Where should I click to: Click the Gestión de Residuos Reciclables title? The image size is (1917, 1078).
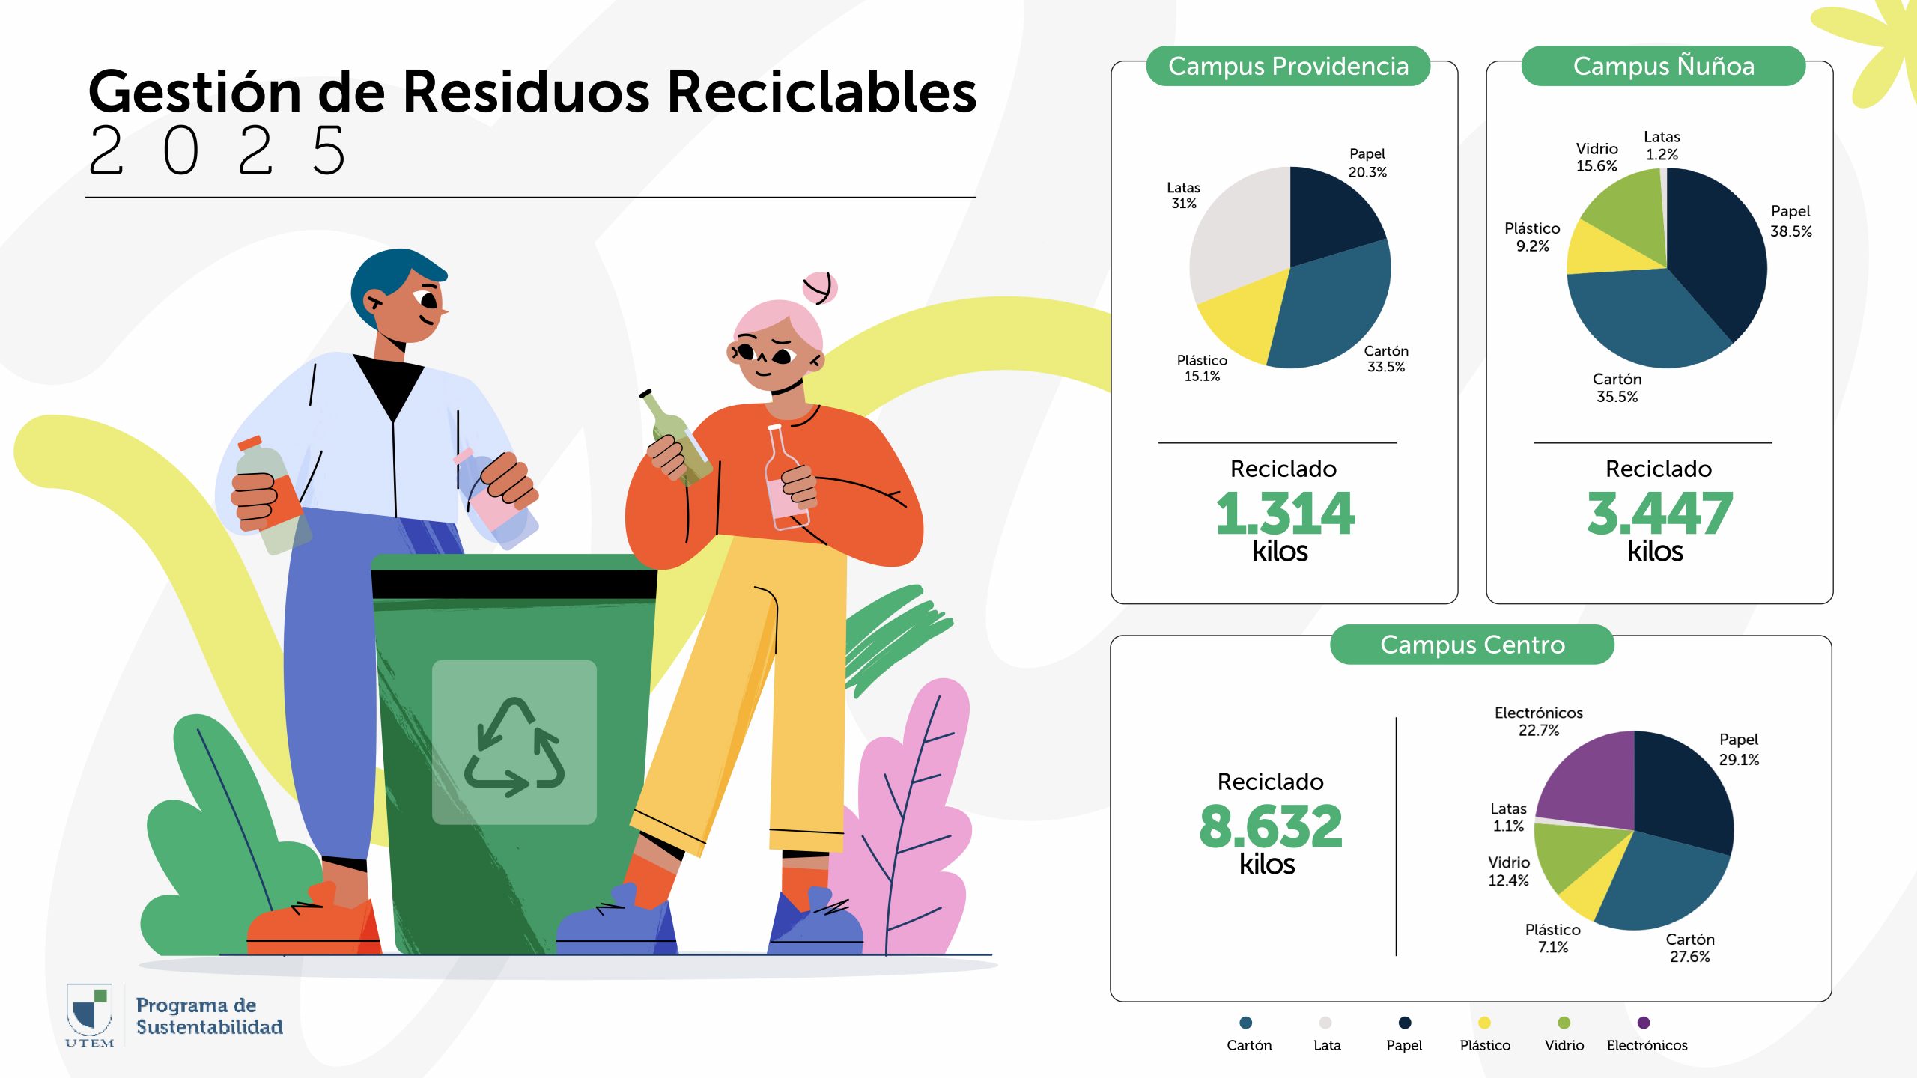[532, 93]
